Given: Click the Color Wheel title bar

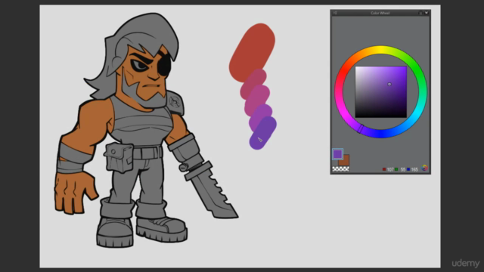Looking at the screenshot, I should click(x=380, y=13).
